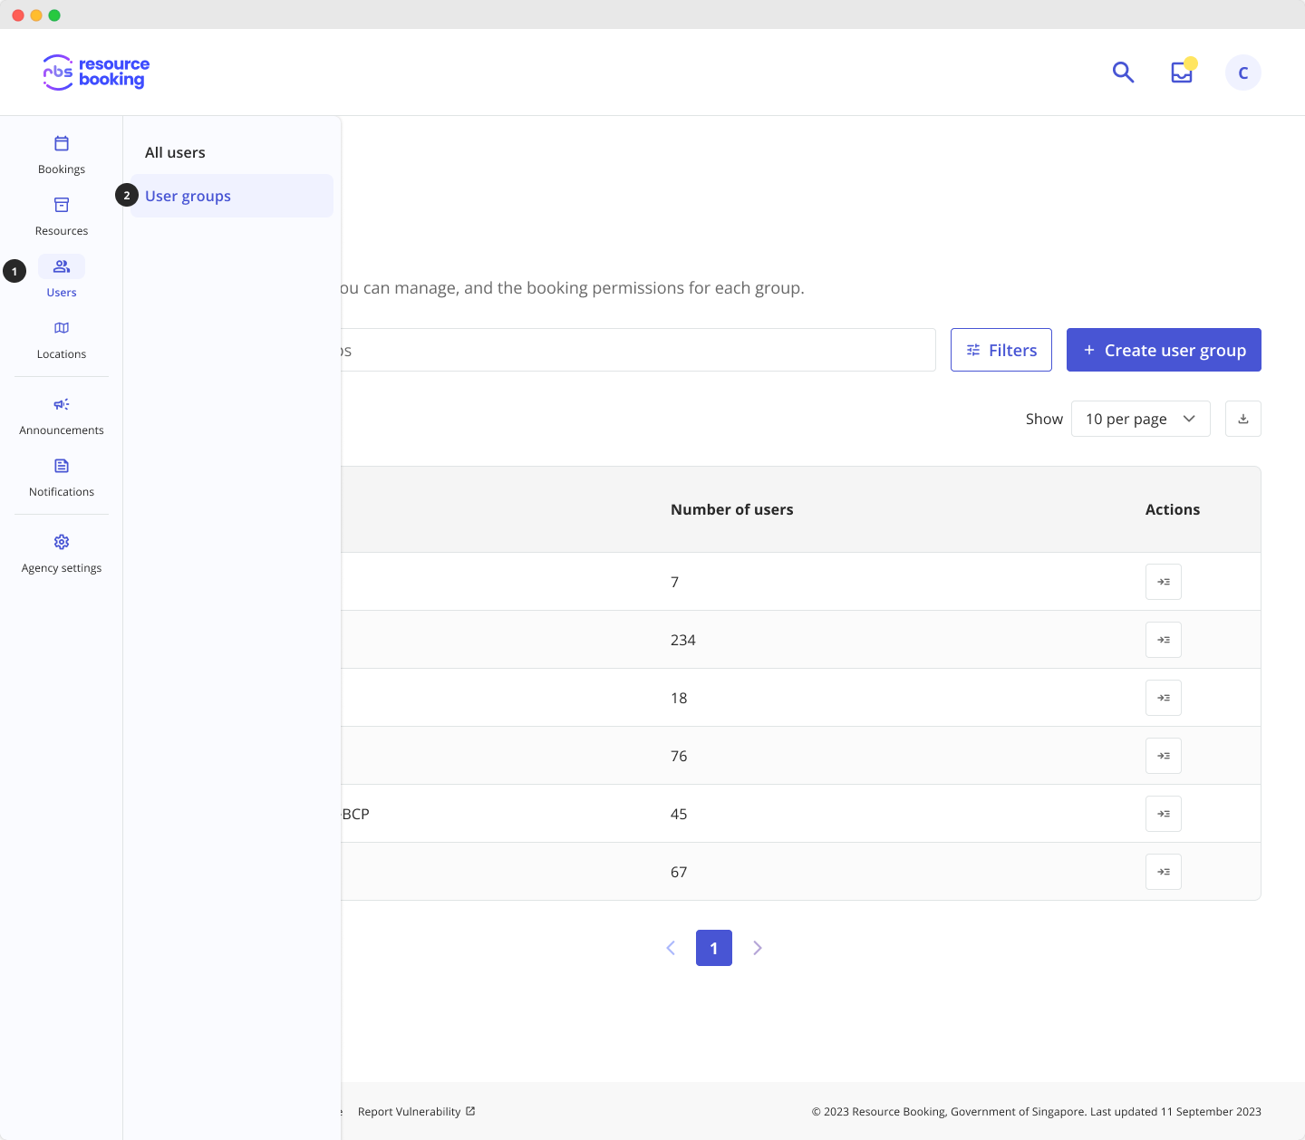Click the actions icon on the row with 234 users
Screen dimensions: 1305x1140
pos(1163,640)
